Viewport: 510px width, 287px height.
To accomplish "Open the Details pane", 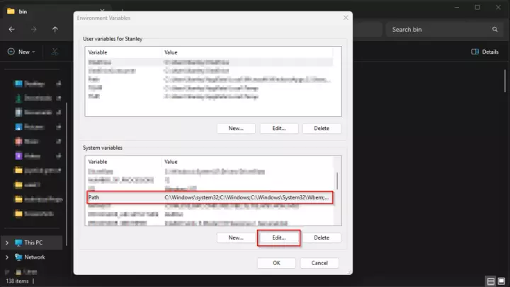I will point(485,52).
